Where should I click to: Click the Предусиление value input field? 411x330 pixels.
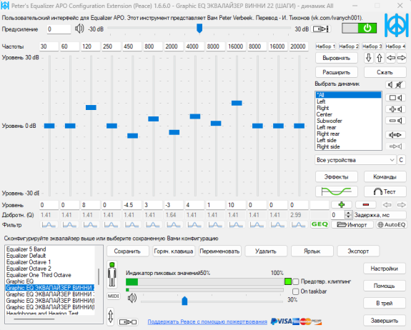pos(59,29)
